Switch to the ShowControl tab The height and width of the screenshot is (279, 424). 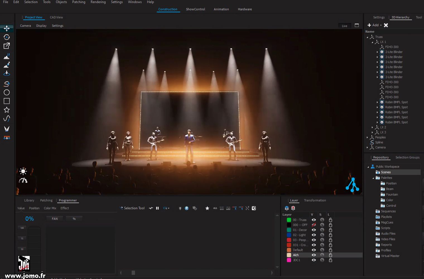[x=195, y=9]
